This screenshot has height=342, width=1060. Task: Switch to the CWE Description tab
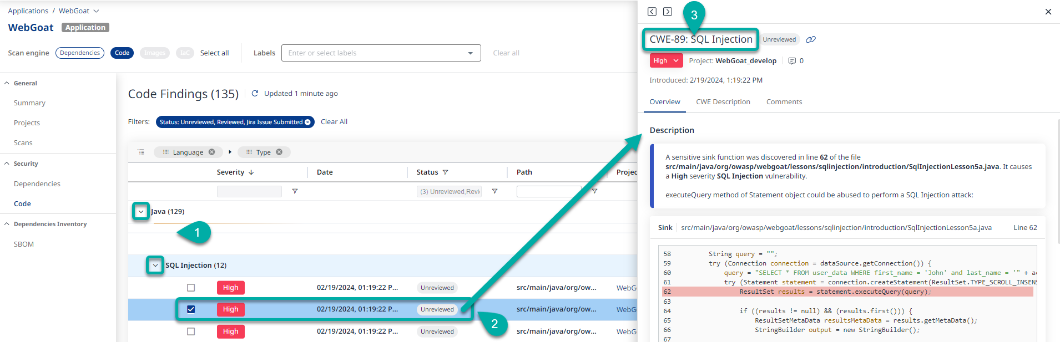[723, 102]
